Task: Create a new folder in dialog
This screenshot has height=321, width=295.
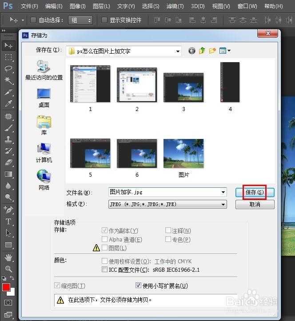Action: 212,51
